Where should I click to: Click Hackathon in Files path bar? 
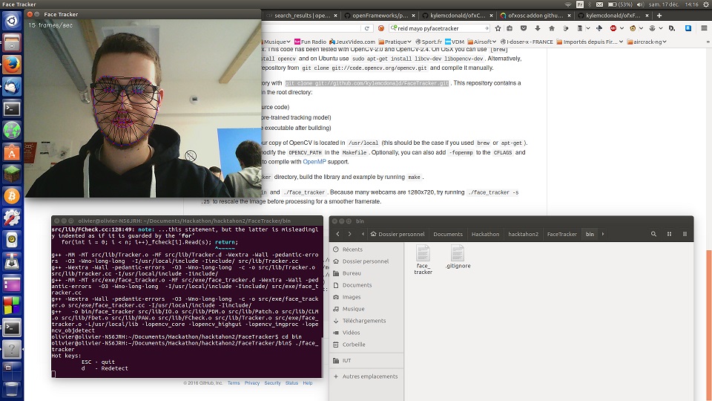[485, 234]
